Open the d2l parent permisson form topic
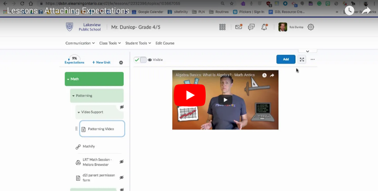The height and width of the screenshot is (194, 378). point(99,178)
